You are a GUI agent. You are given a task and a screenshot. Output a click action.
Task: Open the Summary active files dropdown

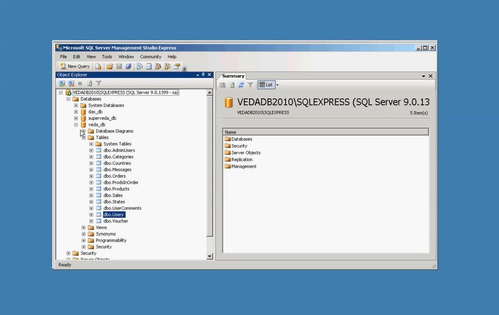423,76
